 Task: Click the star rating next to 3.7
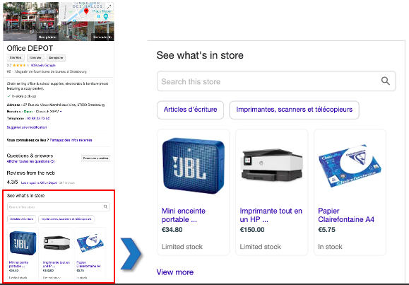(x=21, y=65)
